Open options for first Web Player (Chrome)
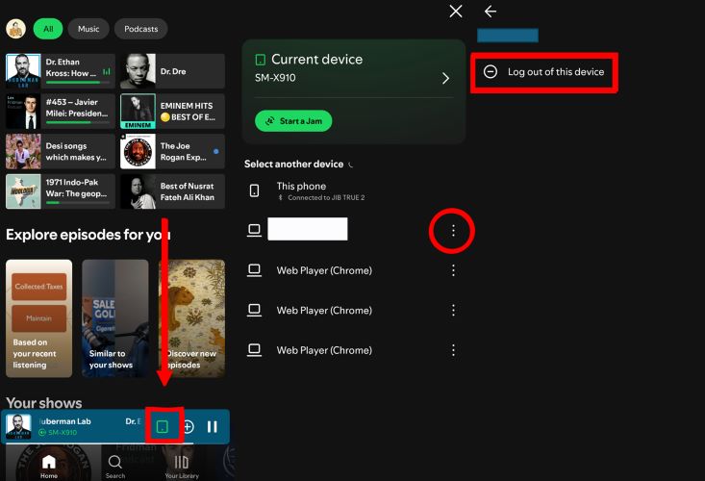 click(453, 270)
